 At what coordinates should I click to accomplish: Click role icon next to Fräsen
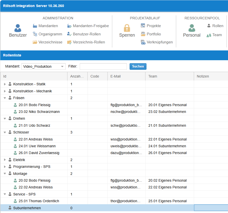(10, 98)
